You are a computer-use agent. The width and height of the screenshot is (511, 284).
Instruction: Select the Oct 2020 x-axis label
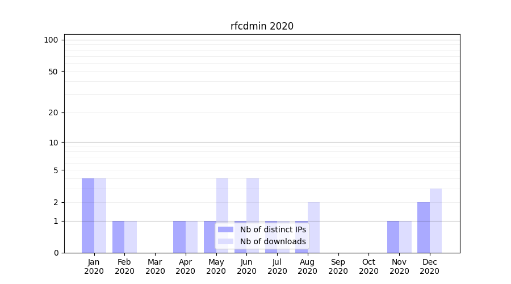tap(368, 266)
